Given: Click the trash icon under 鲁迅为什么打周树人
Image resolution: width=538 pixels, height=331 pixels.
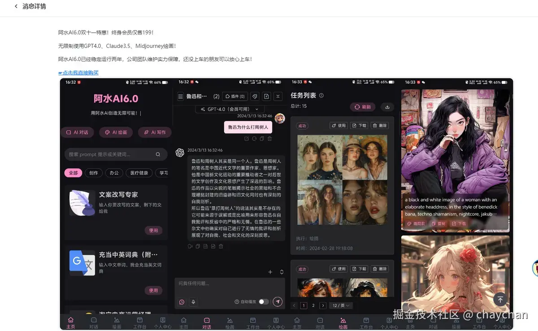Looking at the screenshot, I should (269, 139).
